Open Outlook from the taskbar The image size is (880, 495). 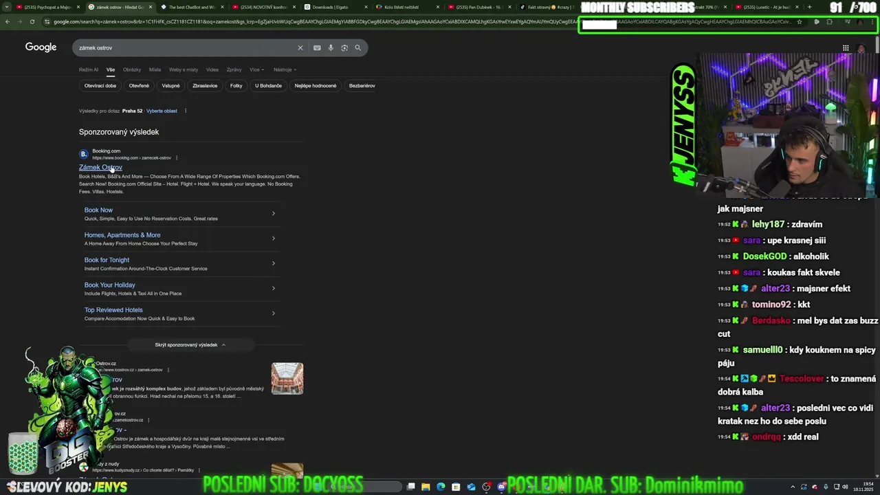471,487
